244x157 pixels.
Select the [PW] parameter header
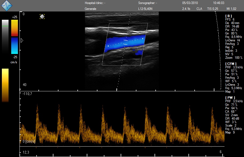point(230,98)
